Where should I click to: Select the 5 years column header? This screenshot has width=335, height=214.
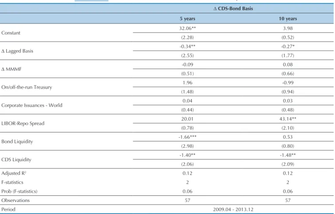click(x=187, y=19)
